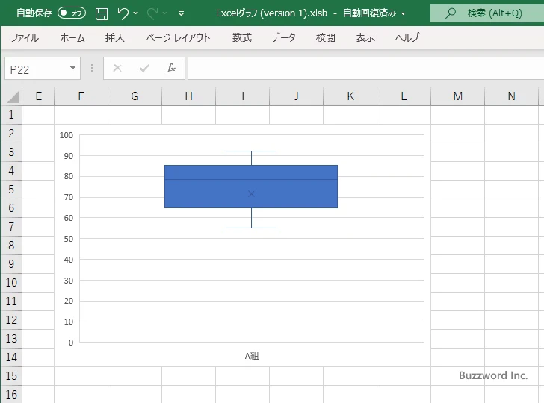
Task: Select column E header
Action: pos(38,96)
